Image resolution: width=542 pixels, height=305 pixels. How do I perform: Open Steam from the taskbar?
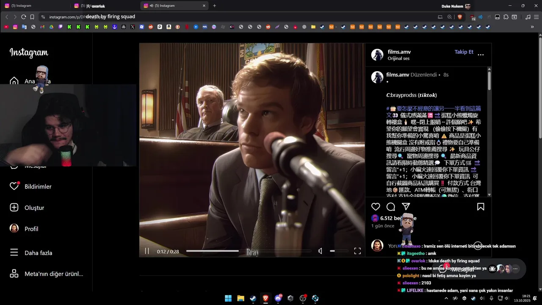(253, 298)
